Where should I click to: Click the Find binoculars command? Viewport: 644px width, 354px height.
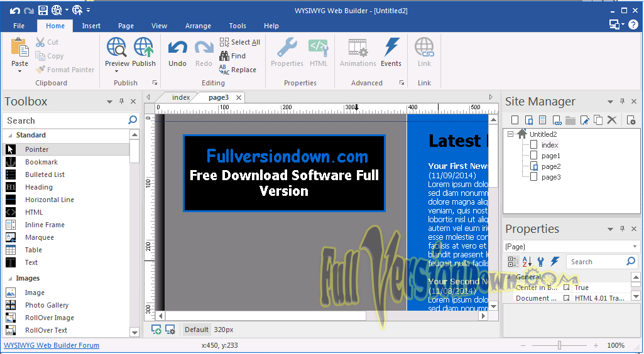coord(232,56)
